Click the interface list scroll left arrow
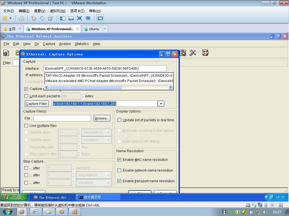Viewport: 289px width, 216px height. 47,87
